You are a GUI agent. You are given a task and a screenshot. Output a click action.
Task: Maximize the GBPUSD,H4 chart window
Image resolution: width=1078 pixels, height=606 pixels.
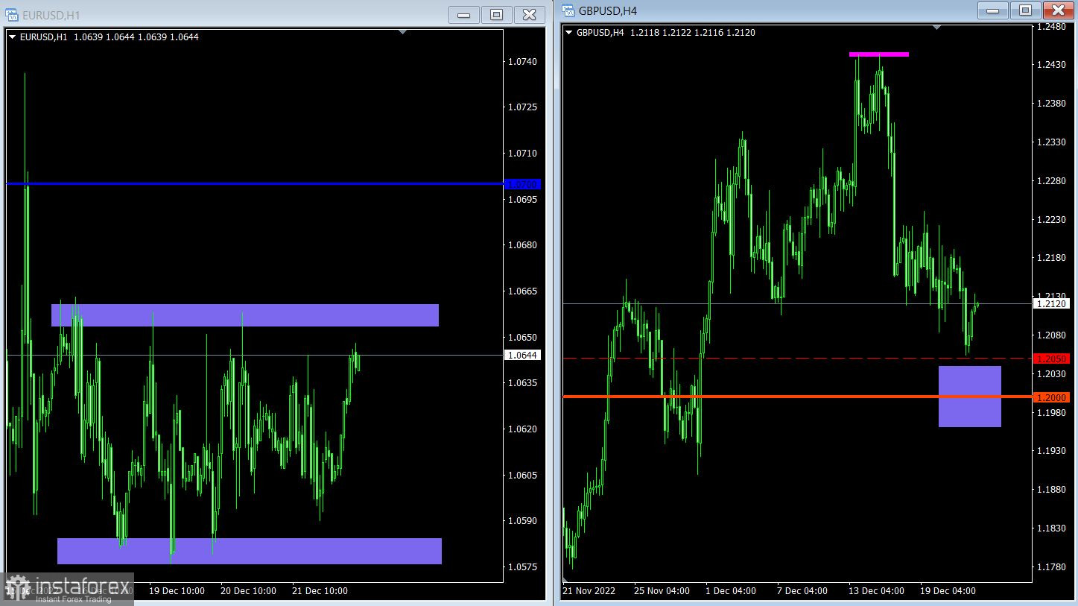tap(1025, 10)
